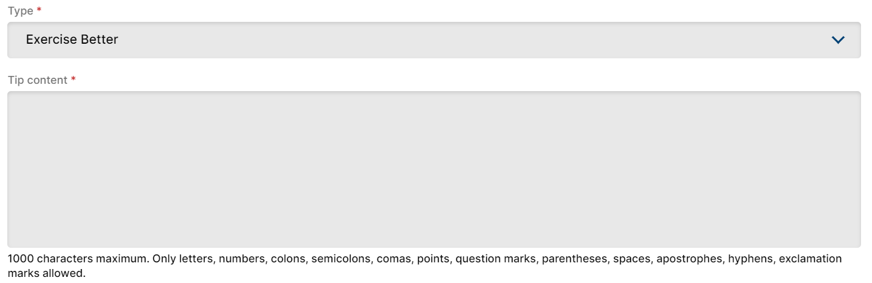Click the blue chevron arrow in Type field
Screen dimensions: 872x283
pyautogui.click(x=838, y=40)
